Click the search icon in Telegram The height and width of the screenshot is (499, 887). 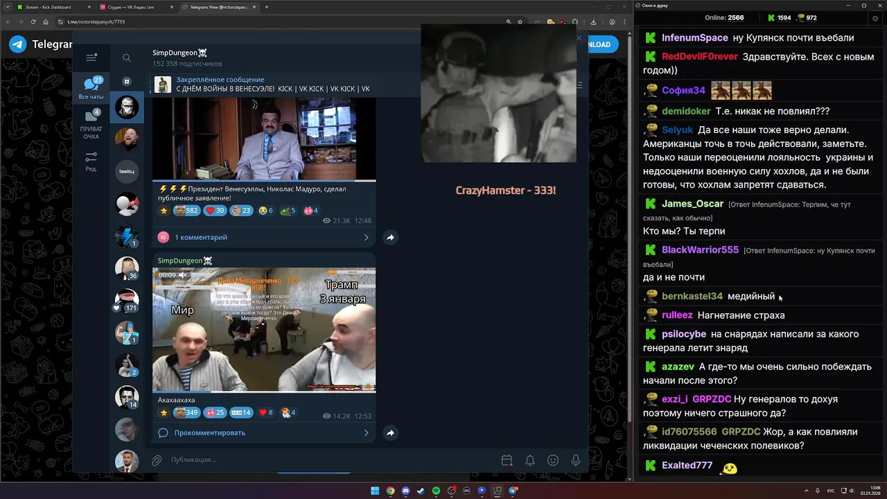(x=127, y=58)
